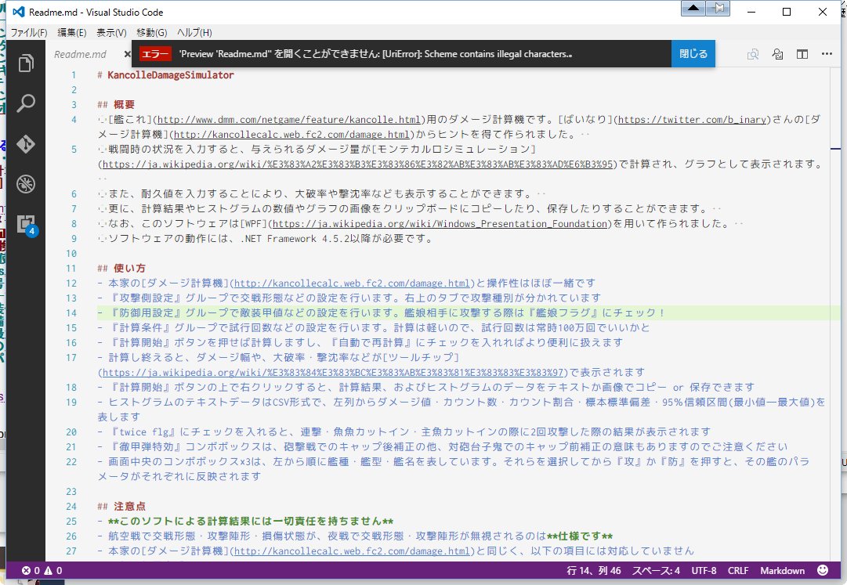Change language mode via Markdown status item
847x585 pixels.
[784, 570]
